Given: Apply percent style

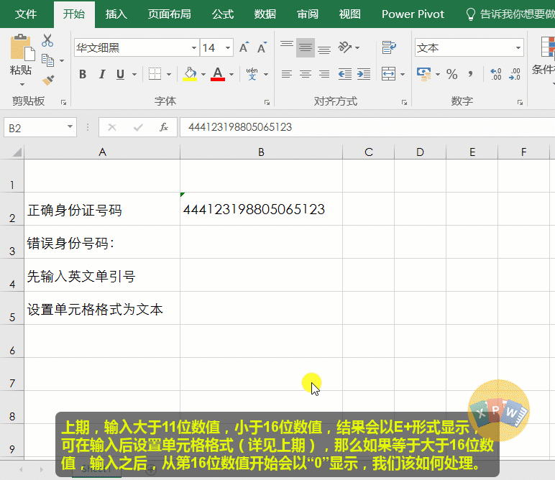Looking at the screenshot, I should coord(452,74).
